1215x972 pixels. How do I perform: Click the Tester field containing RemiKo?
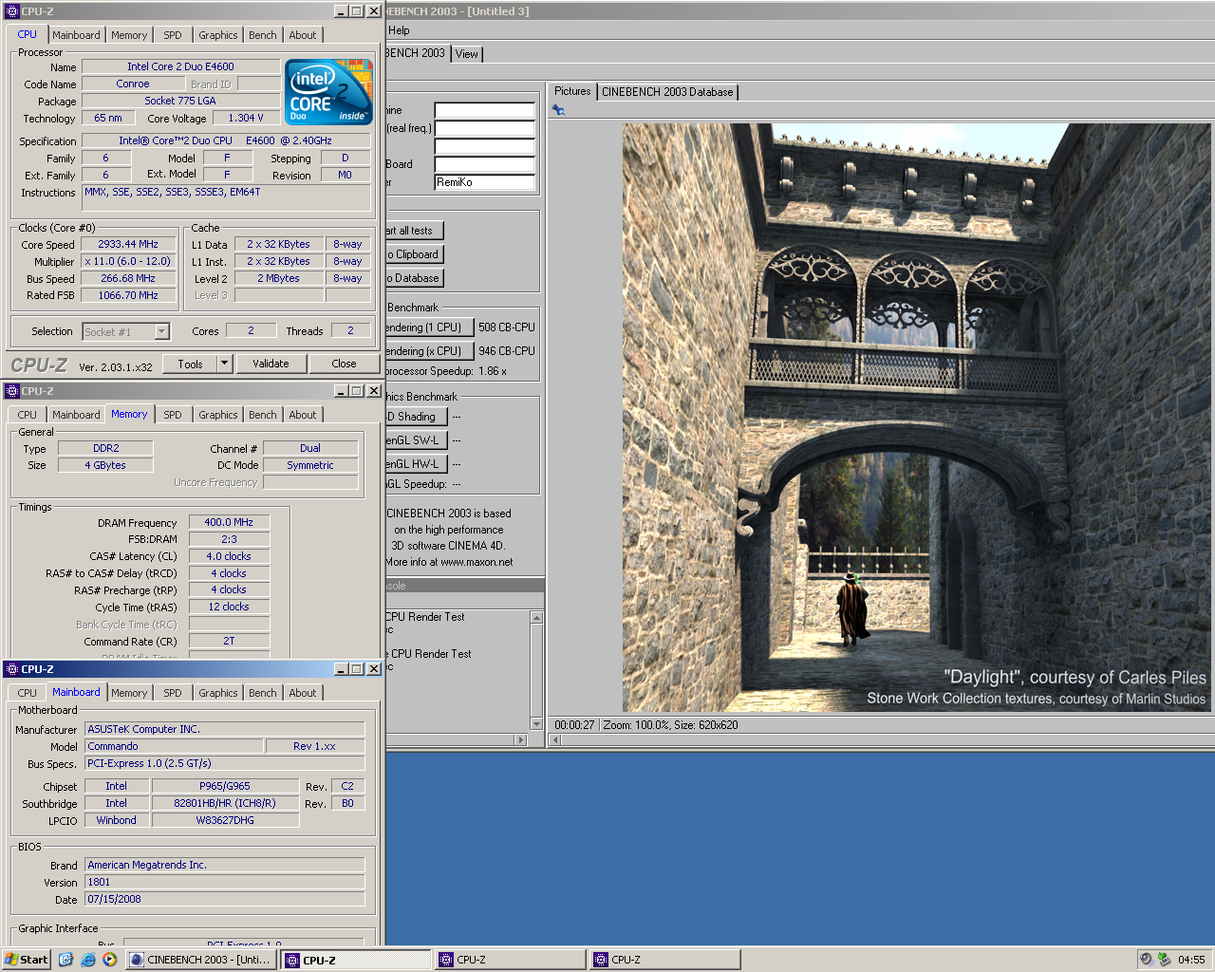(484, 182)
